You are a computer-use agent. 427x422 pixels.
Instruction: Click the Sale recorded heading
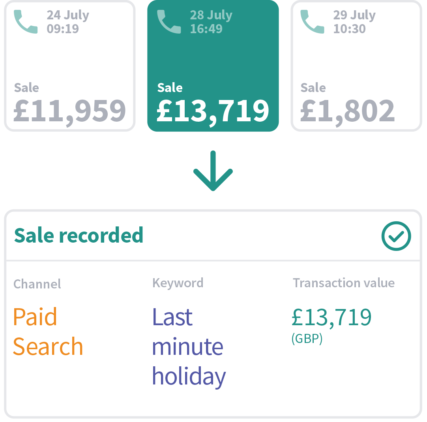pyautogui.click(x=79, y=235)
